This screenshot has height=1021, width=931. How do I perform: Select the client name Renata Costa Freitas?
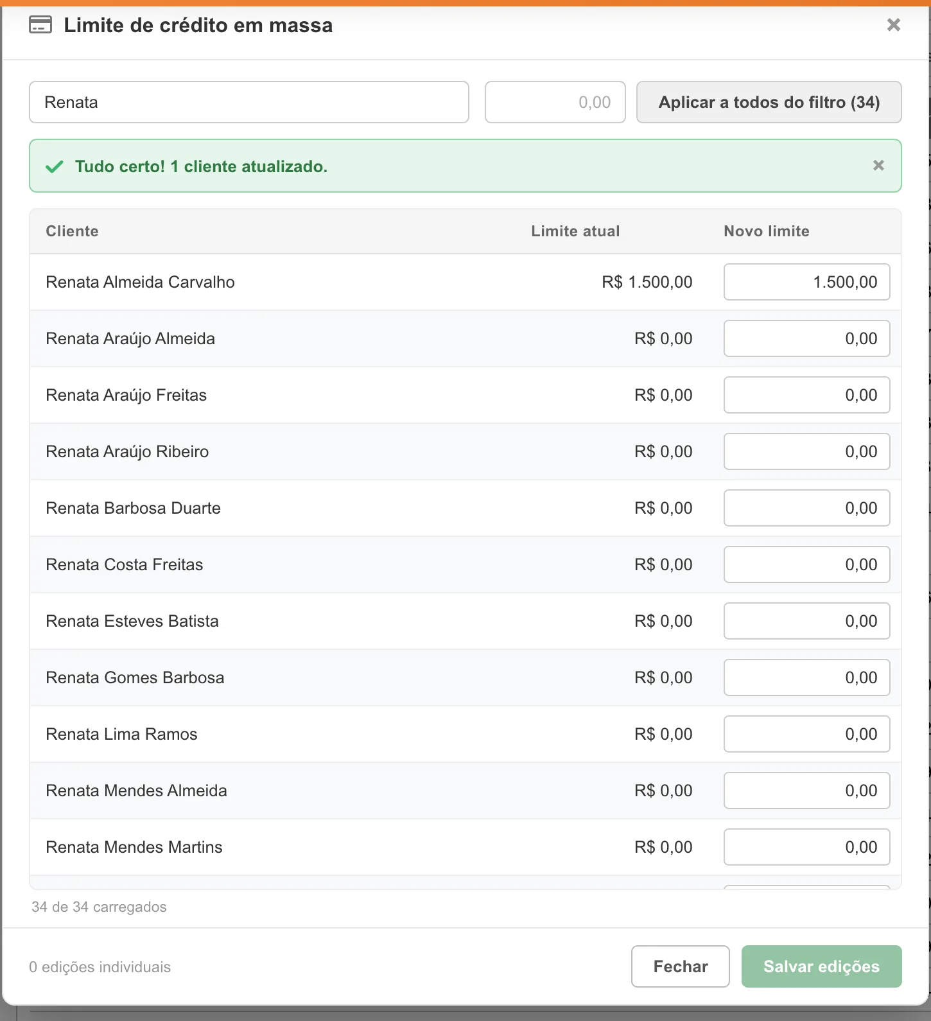click(125, 564)
